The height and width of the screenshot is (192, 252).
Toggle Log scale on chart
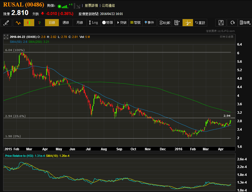[93, 23]
